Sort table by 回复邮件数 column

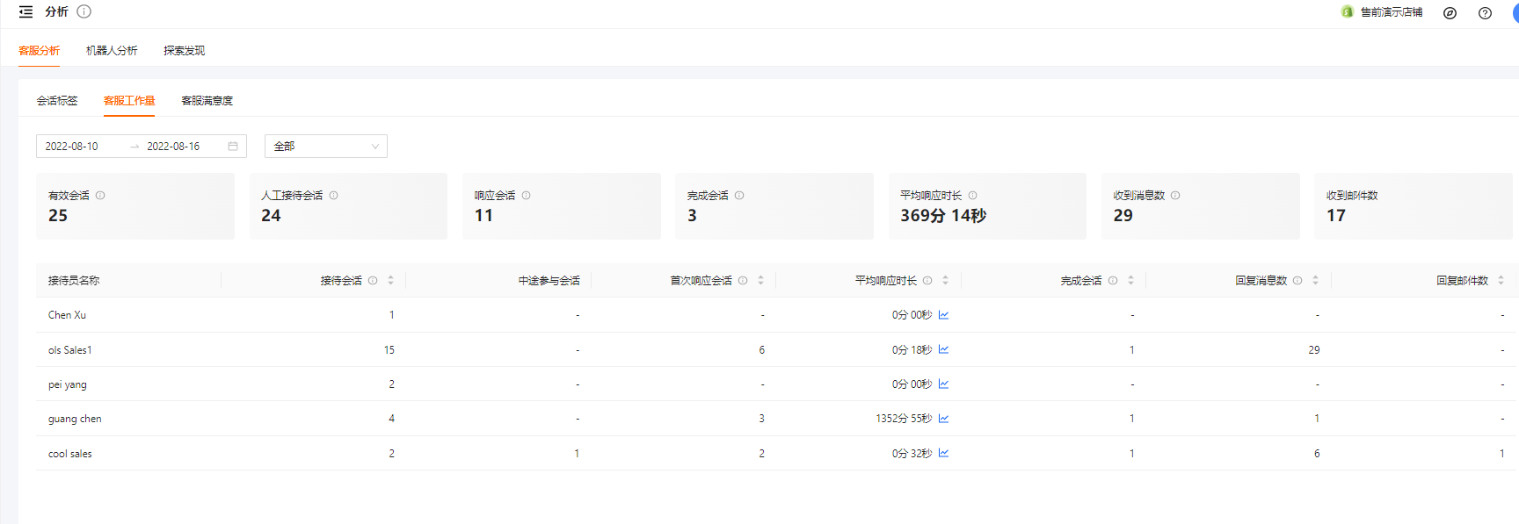click(1501, 281)
